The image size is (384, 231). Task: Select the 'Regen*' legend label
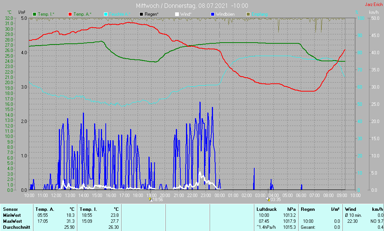click(x=151, y=15)
